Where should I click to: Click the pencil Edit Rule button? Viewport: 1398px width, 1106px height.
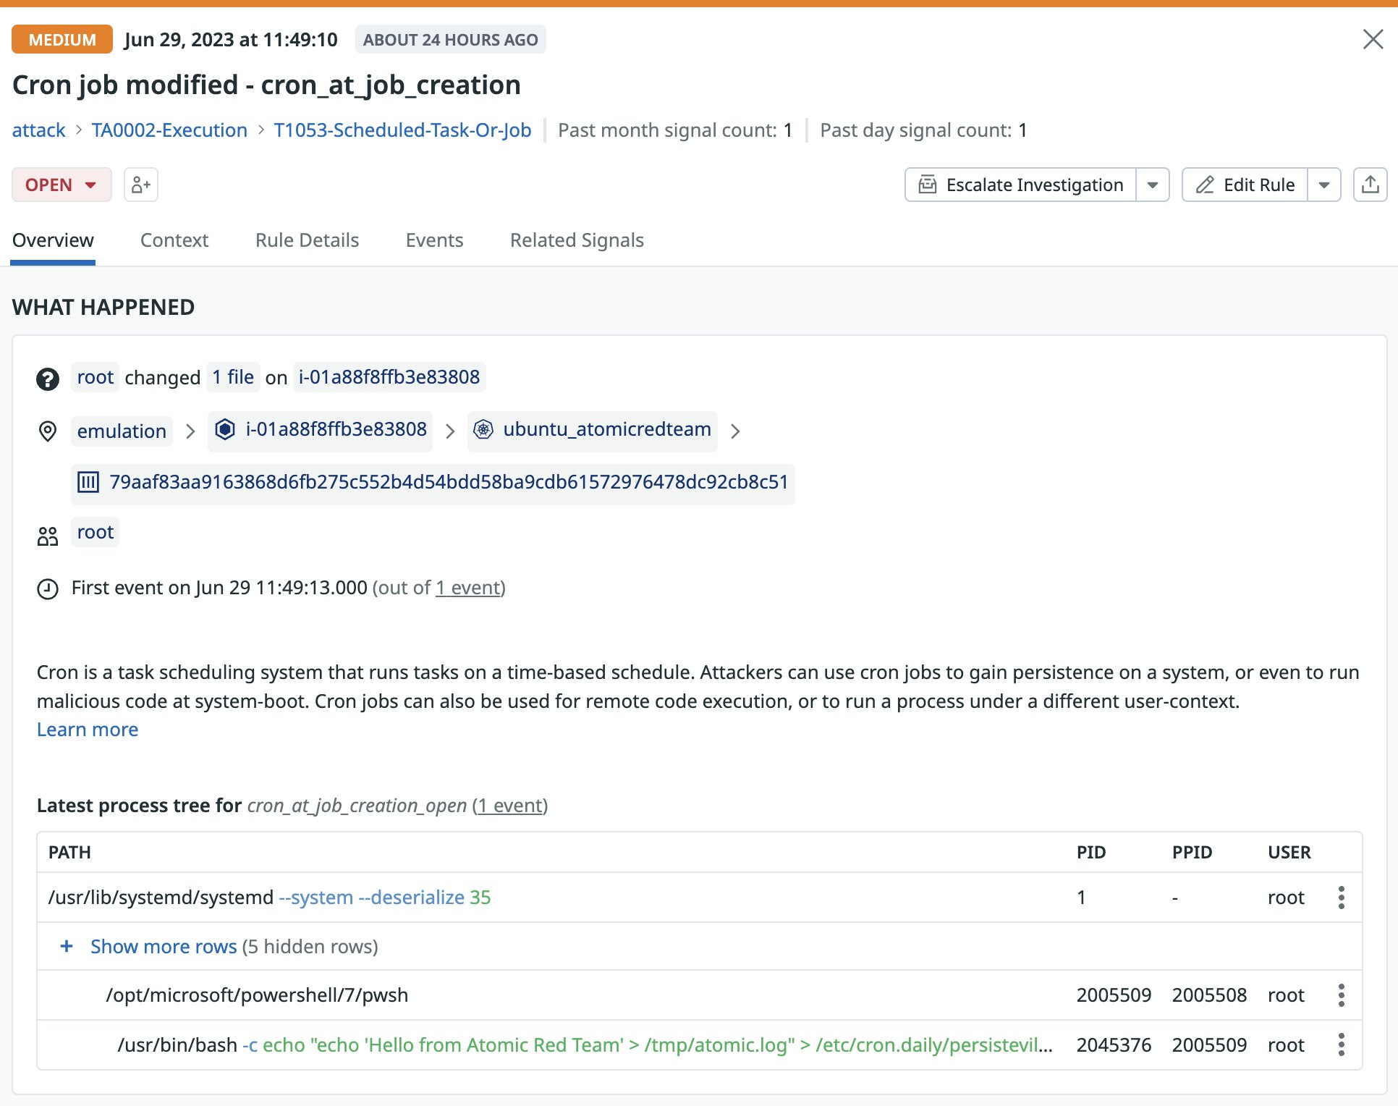click(1245, 185)
